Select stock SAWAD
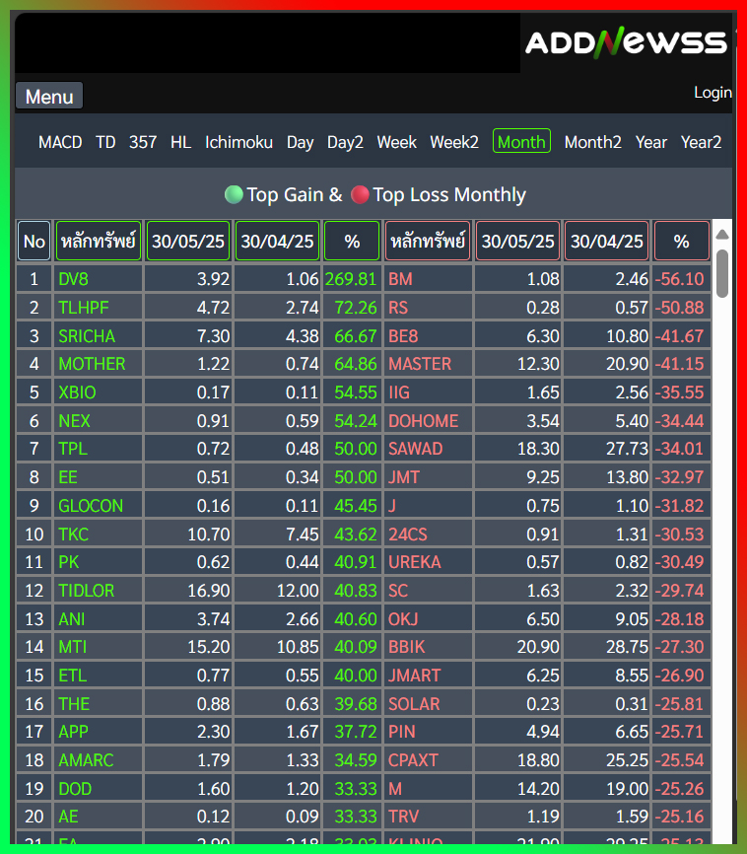 click(416, 449)
